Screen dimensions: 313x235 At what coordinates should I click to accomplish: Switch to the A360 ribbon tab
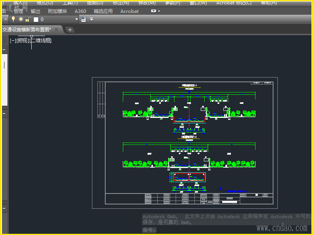pyautogui.click(x=80, y=11)
